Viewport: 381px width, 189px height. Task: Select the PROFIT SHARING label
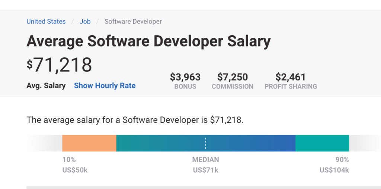click(x=291, y=86)
